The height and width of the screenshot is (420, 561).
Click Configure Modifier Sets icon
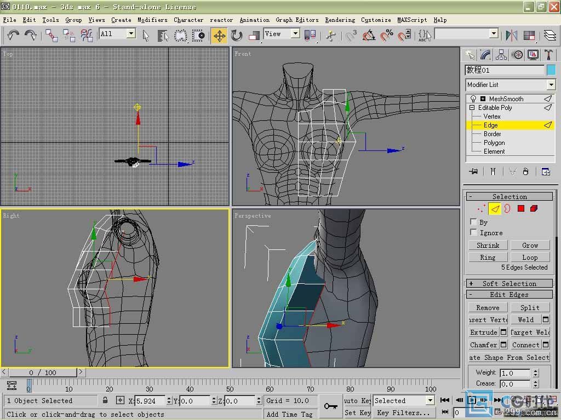click(x=545, y=172)
